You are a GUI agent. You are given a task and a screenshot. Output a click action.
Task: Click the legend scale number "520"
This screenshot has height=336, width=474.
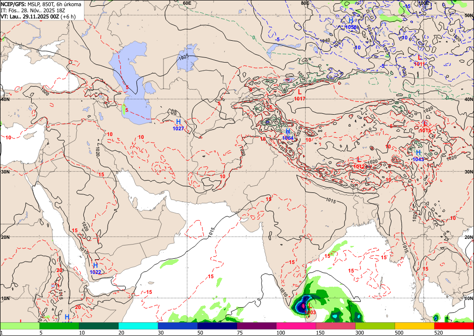(x=438, y=333)
